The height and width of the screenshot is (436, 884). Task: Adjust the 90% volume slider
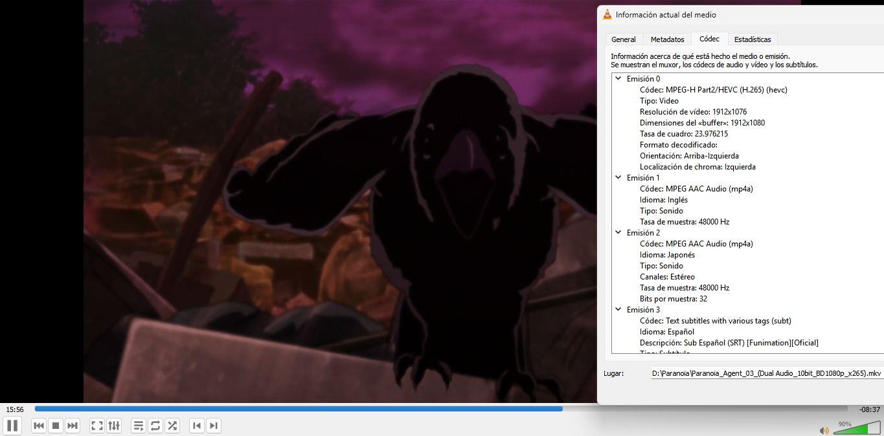click(857, 428)
